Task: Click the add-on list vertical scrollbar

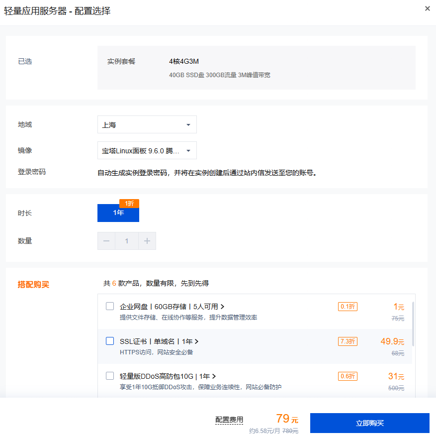Action: pyautogui.click(x=413, y=324)
